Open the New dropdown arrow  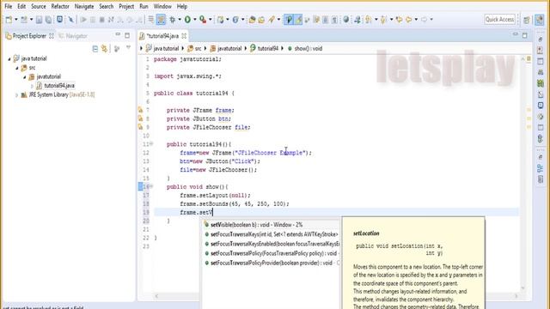pos(15,20)
